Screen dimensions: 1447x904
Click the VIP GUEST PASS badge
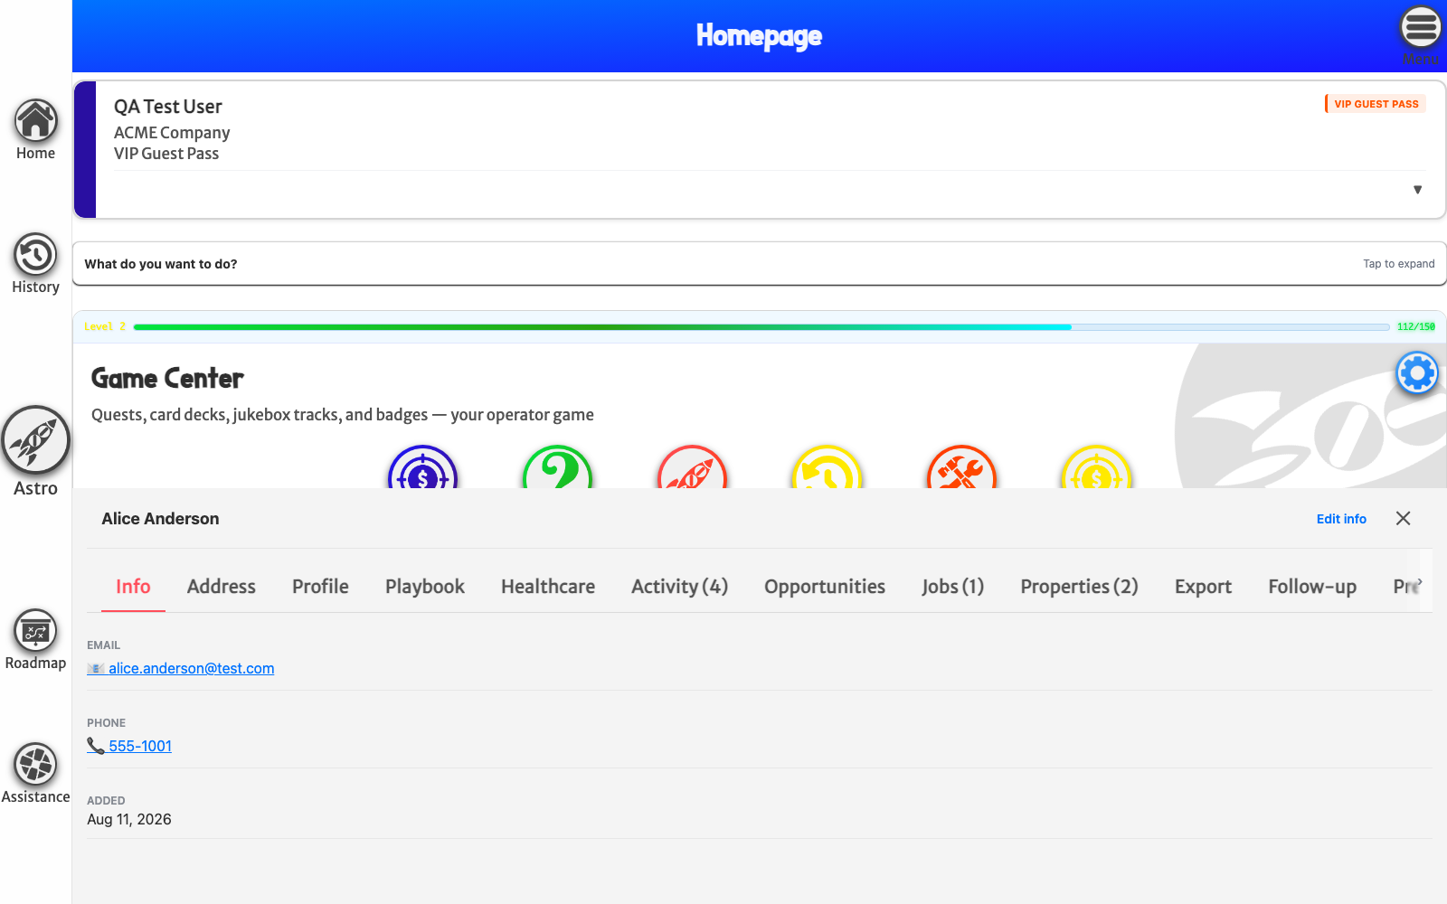(1376, 104)
